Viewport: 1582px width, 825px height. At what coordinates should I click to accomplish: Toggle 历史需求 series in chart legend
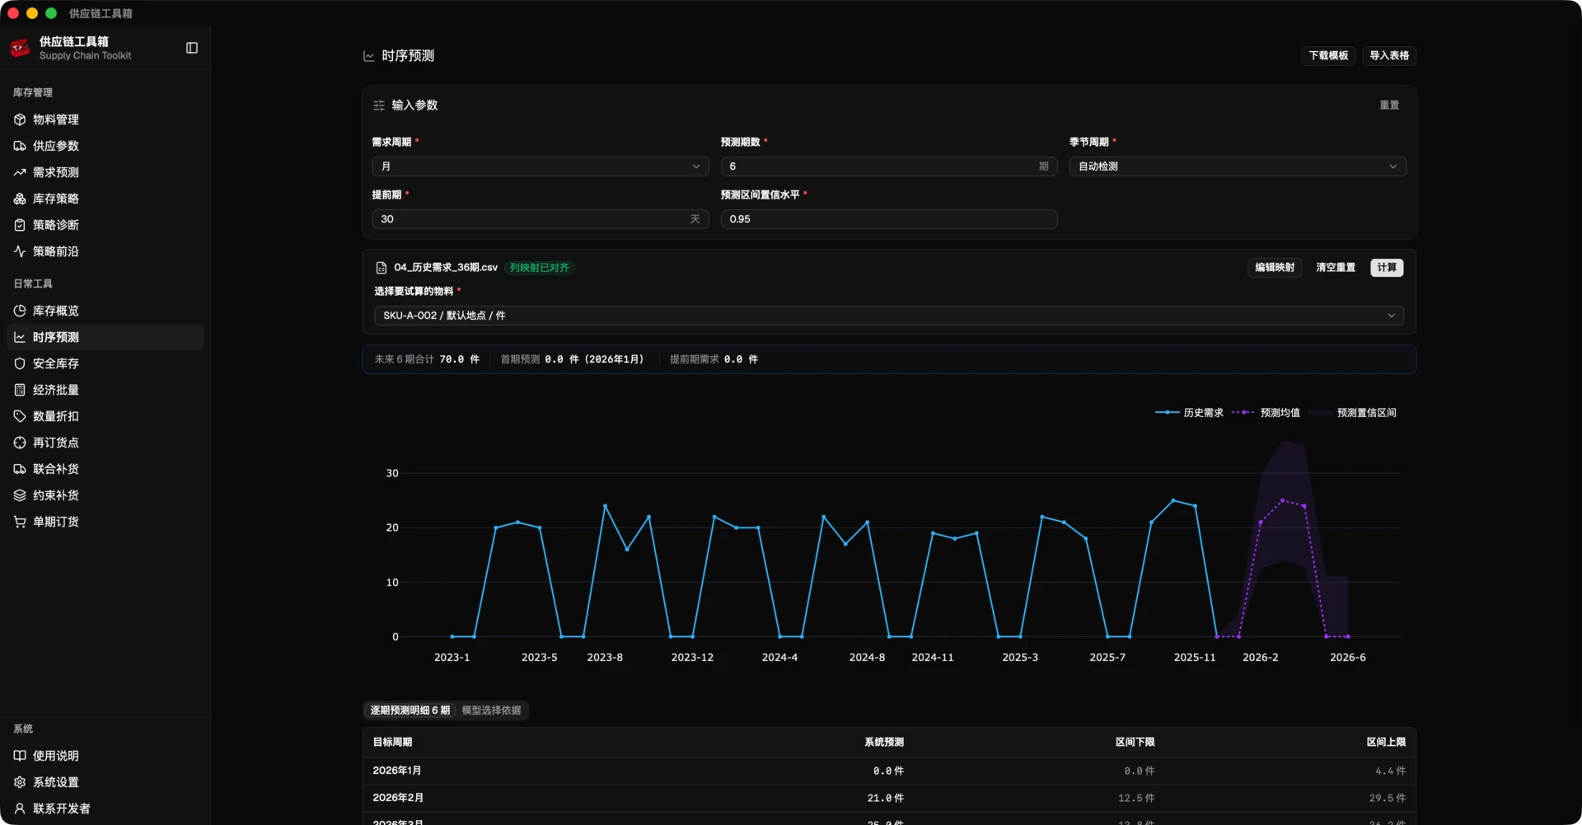point(1189,413)
